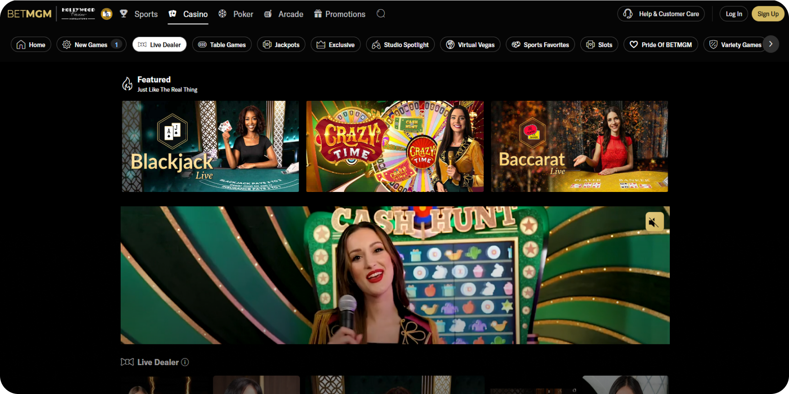Screen dimensions: 789x394
Task: Select the Sports Favorites category
Action: tap(540, 44)
